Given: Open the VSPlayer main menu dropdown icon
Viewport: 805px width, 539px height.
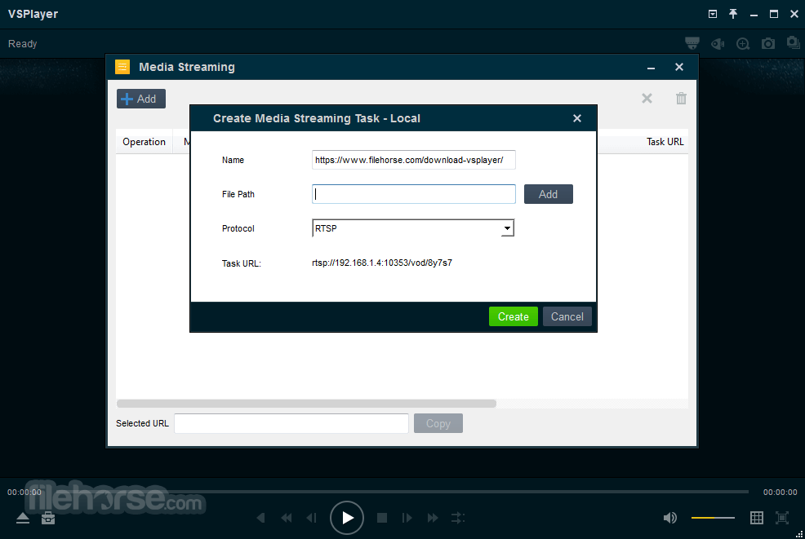Looking at the screenshot, I should [713, 14].
